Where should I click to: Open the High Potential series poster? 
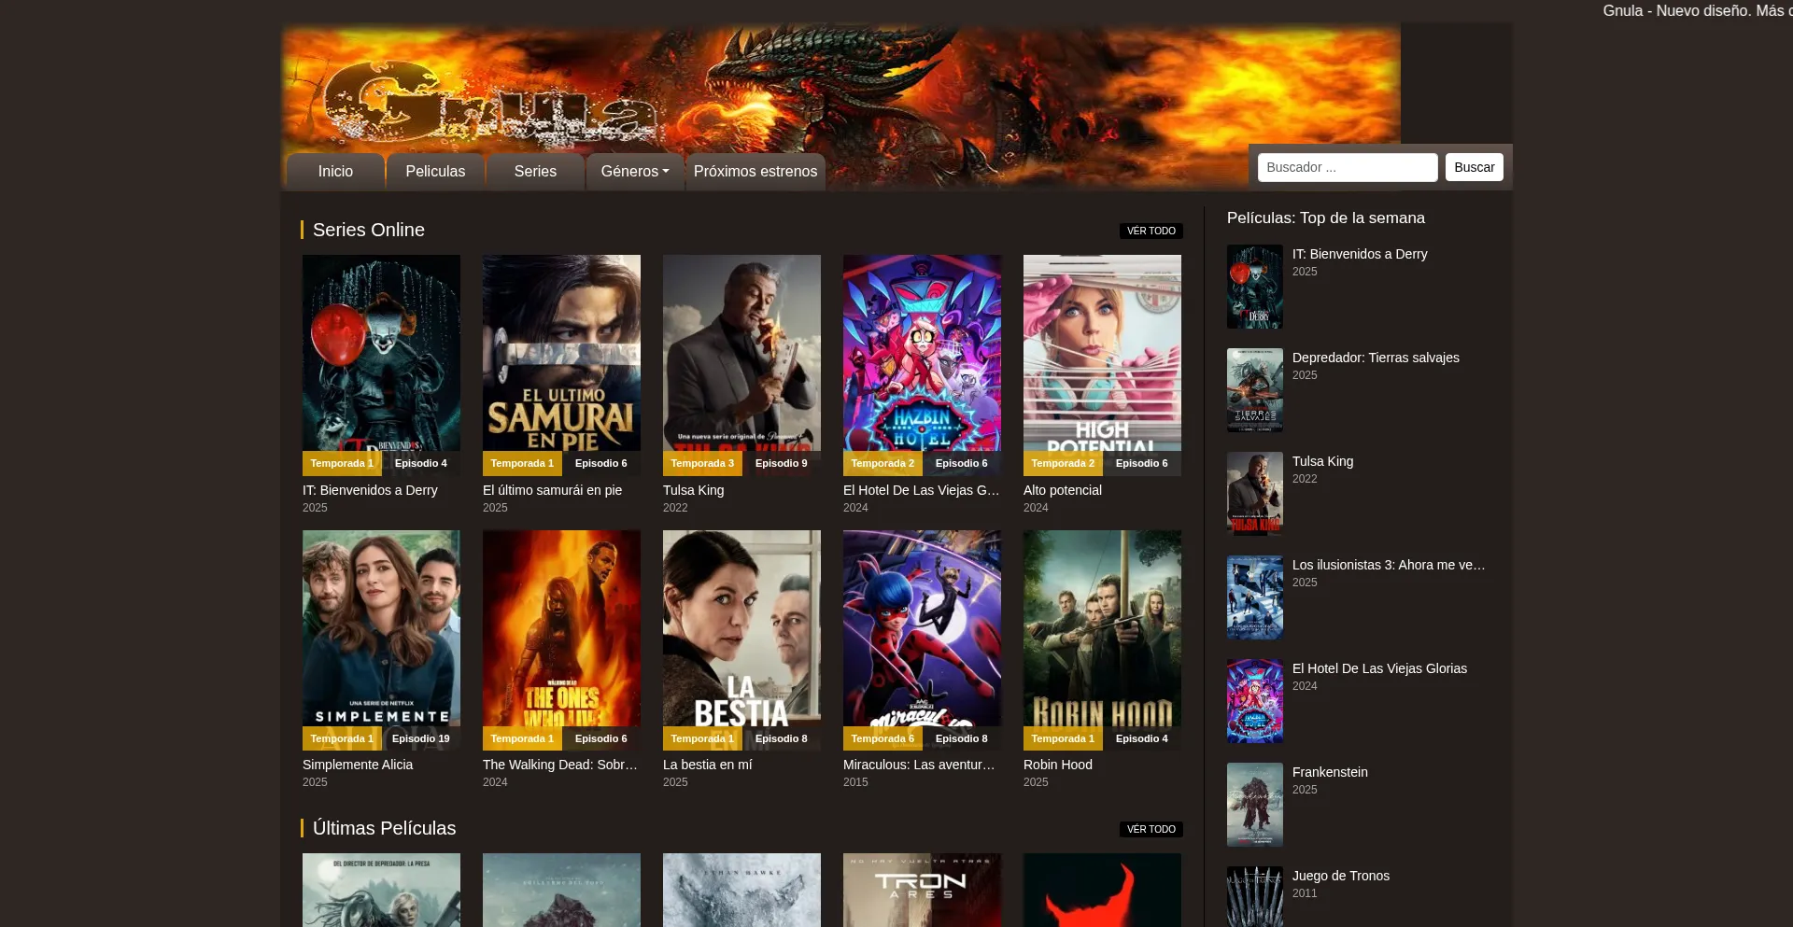(x=1102, y=355)
